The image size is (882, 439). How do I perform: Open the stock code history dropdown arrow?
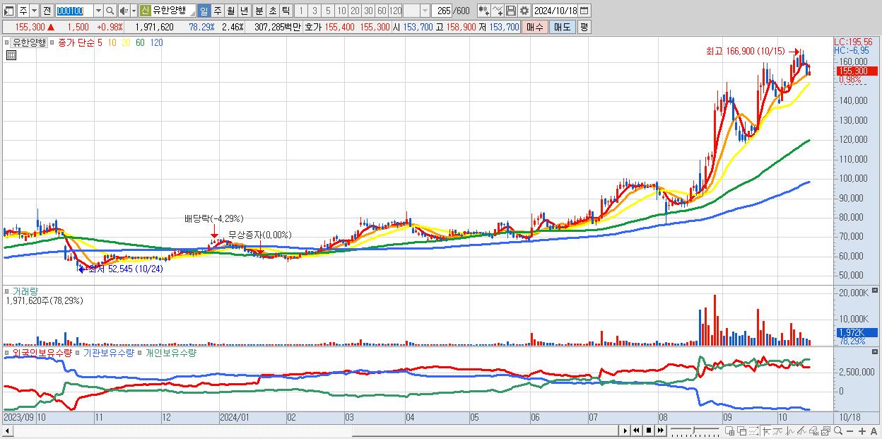click(x=98, y=11)
